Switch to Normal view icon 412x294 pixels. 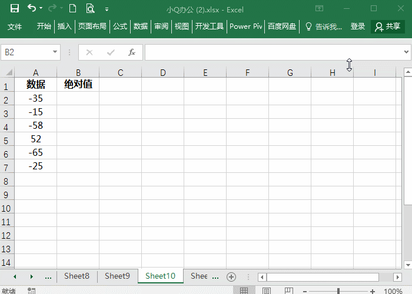[x=244, y=290]
